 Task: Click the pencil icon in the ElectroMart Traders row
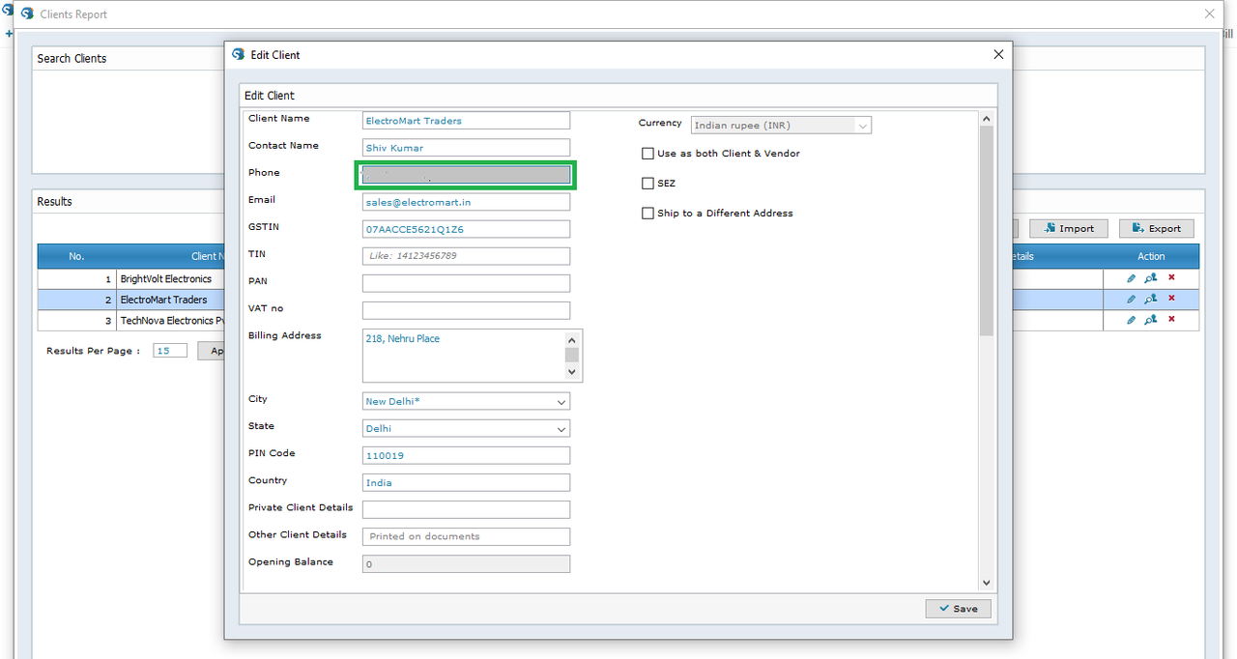coord(1132,299)
